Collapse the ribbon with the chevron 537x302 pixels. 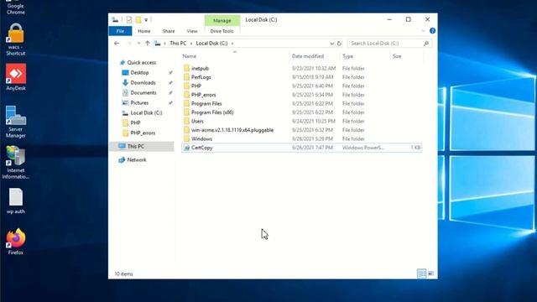423,31
